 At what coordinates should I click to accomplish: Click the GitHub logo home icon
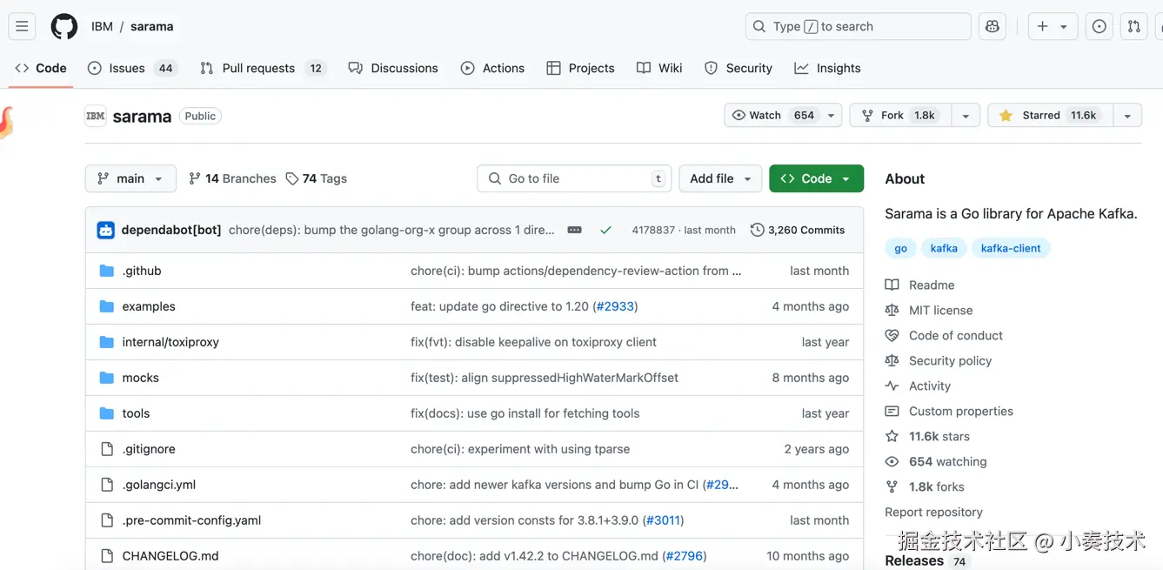(x=63, y=27)
